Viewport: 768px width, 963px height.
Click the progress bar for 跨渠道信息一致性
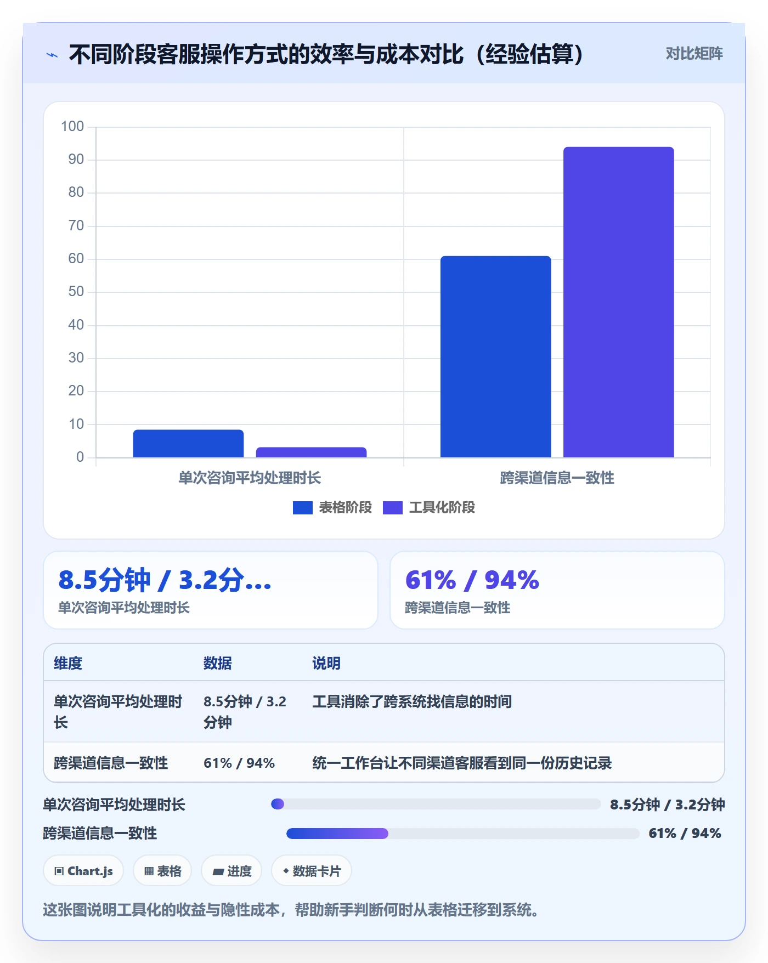click(463, 834)
